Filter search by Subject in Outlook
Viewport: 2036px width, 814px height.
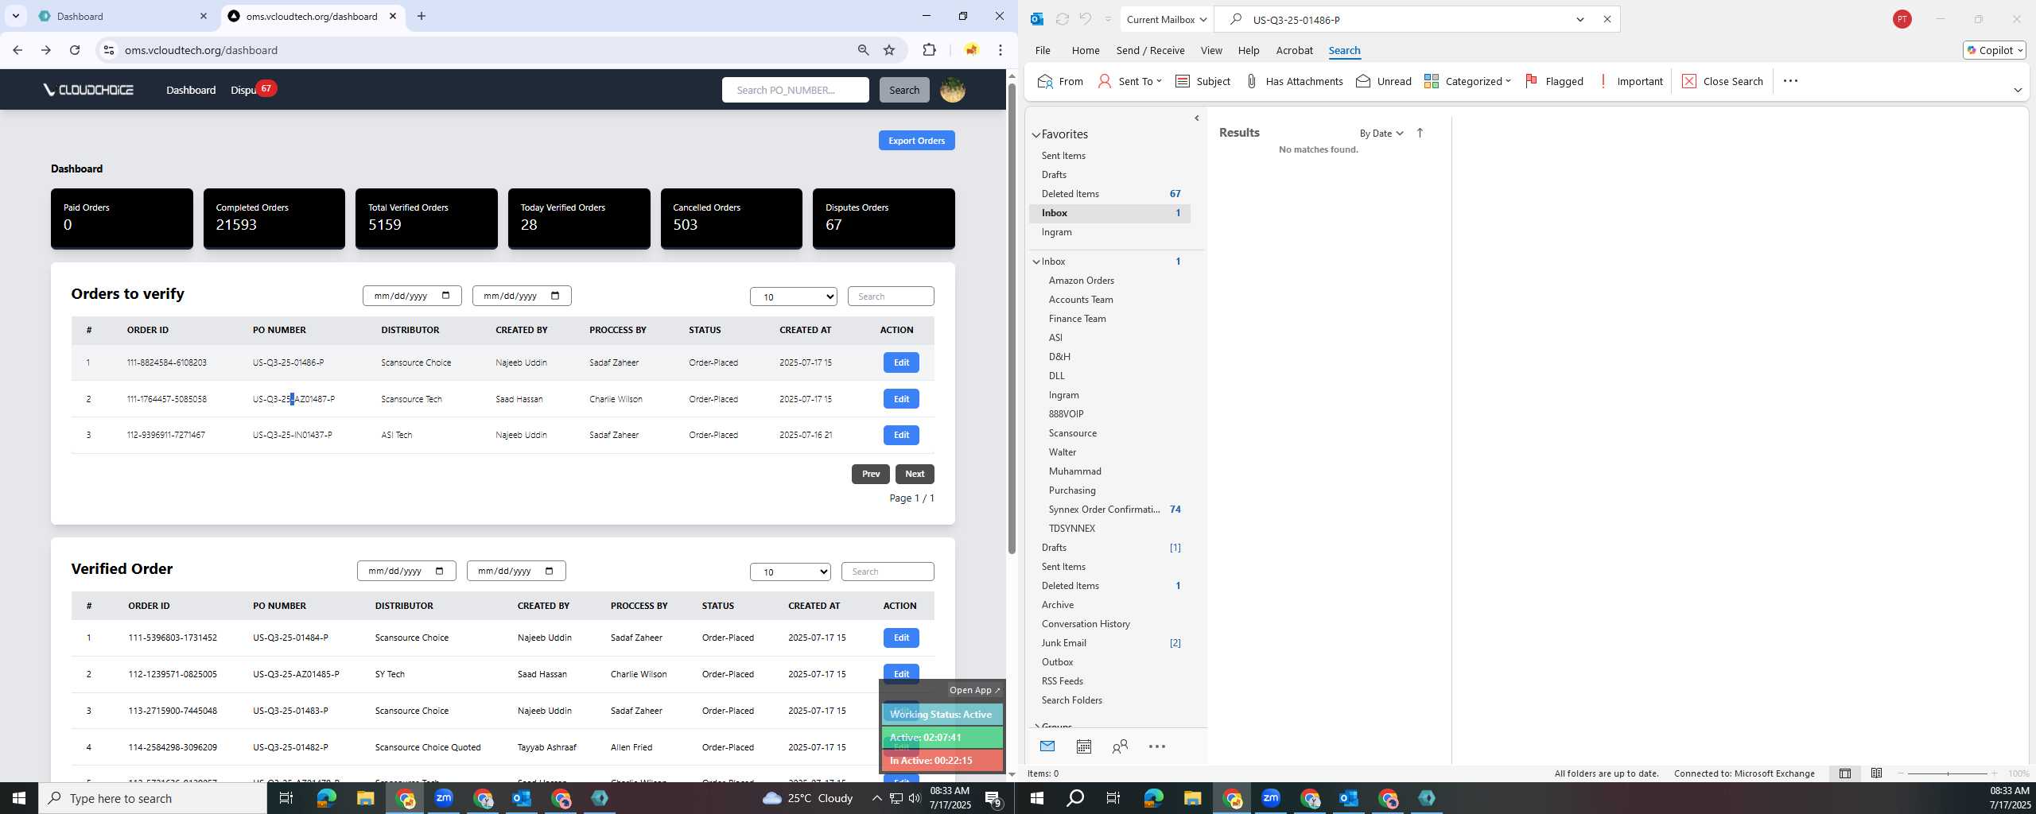coord(1203,81)
